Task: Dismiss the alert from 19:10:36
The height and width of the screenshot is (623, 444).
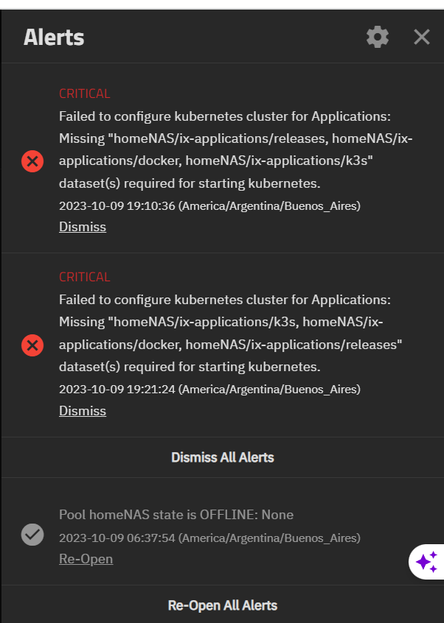Action: (x=83, y=227)
